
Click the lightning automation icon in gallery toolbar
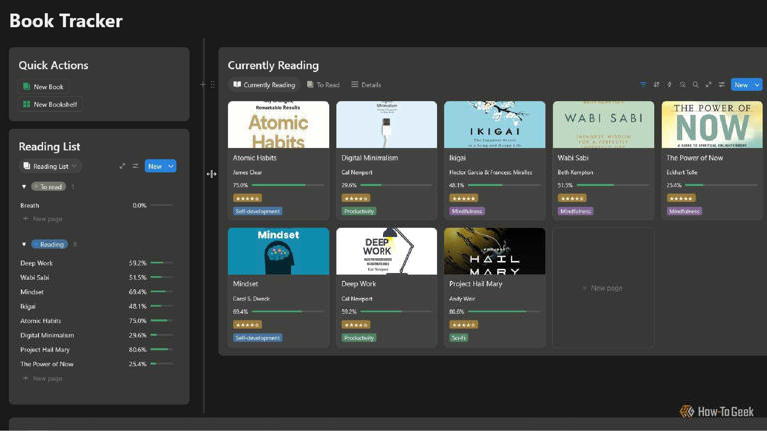click(670, 85)
